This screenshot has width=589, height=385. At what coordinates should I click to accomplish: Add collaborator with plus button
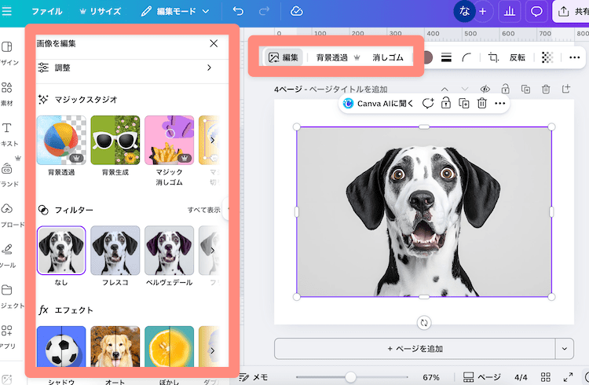(483, 12)
